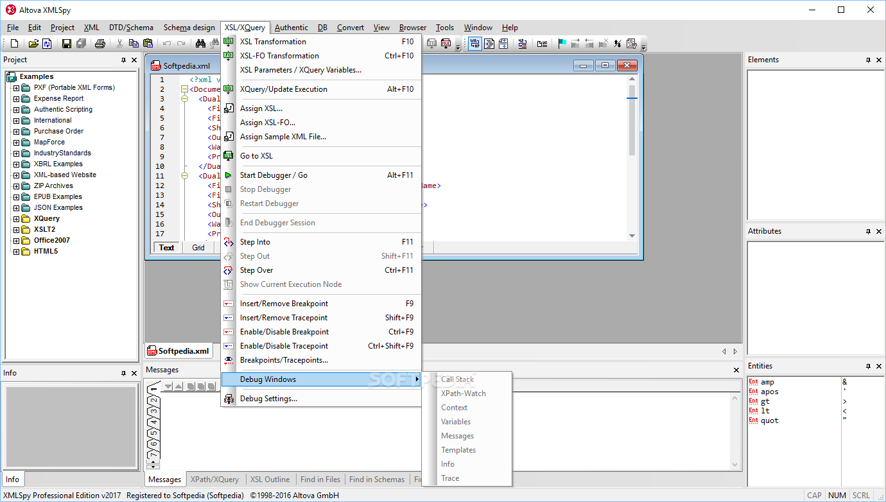Switch to the Text view tab
The height and width of the screenshot is (502, 886).
click(x=167, y=248)
